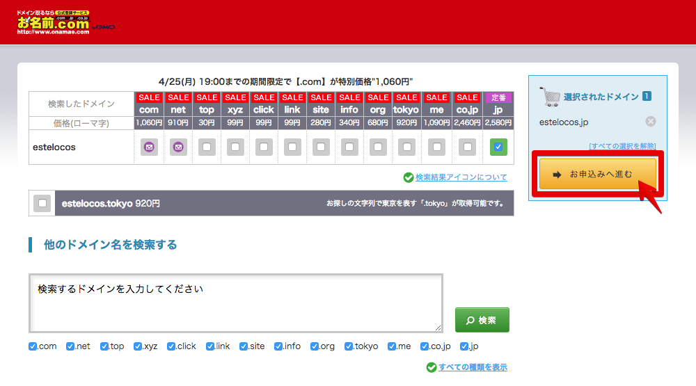
Task: Click the estelocos domain name cell
Action: point(81,147)
